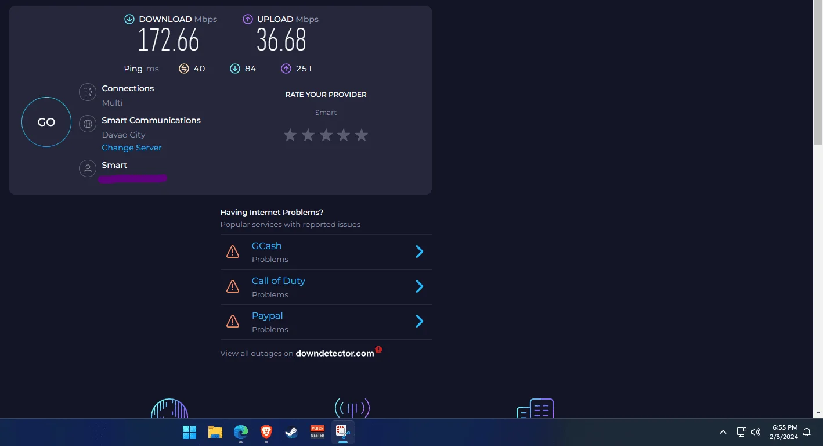Click the upload ping icon showing 251
Viewport: 823px width, 446px height.
tap(286, 69)
